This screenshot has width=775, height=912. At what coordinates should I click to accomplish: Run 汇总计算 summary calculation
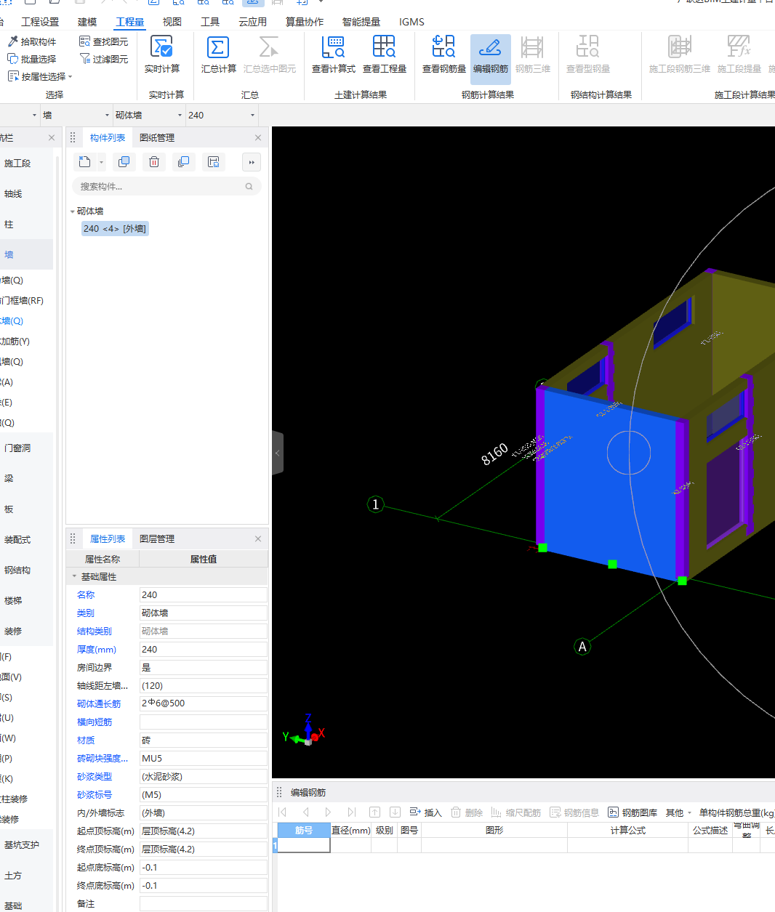[x=218, y=55]
